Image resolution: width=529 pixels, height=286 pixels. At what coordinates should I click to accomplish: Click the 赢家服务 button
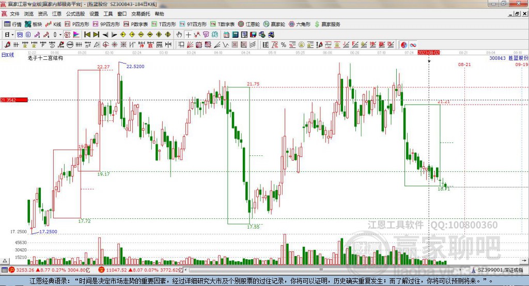(x=327, y=24)
